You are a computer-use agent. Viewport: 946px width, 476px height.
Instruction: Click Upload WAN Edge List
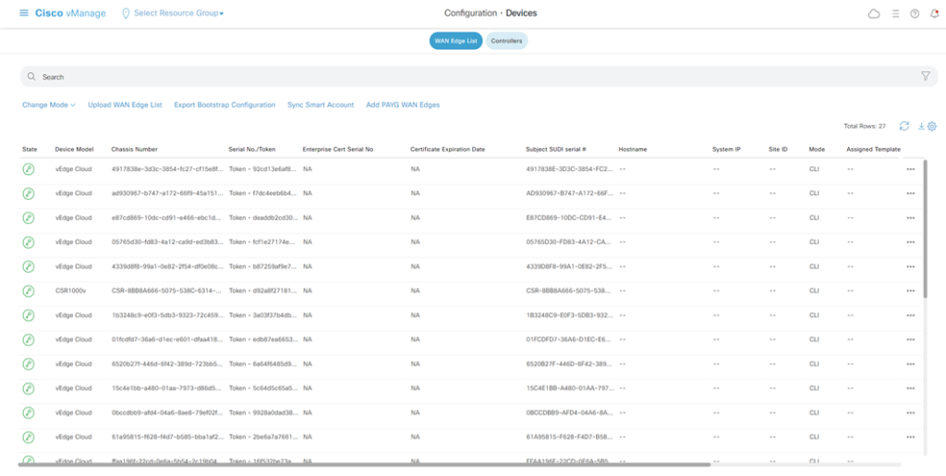pos(125,105)
